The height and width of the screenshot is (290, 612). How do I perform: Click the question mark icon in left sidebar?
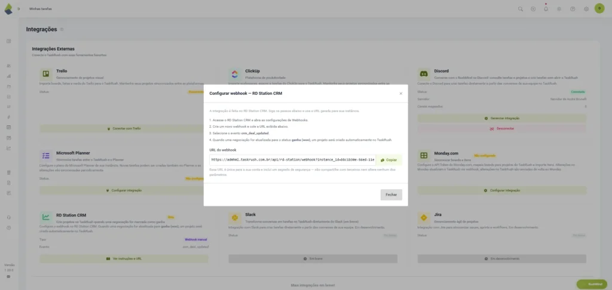8,227
